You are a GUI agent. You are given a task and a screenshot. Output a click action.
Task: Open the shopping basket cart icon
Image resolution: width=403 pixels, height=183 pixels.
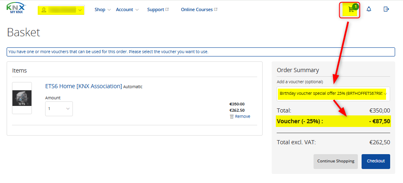(x=350, y=9)
